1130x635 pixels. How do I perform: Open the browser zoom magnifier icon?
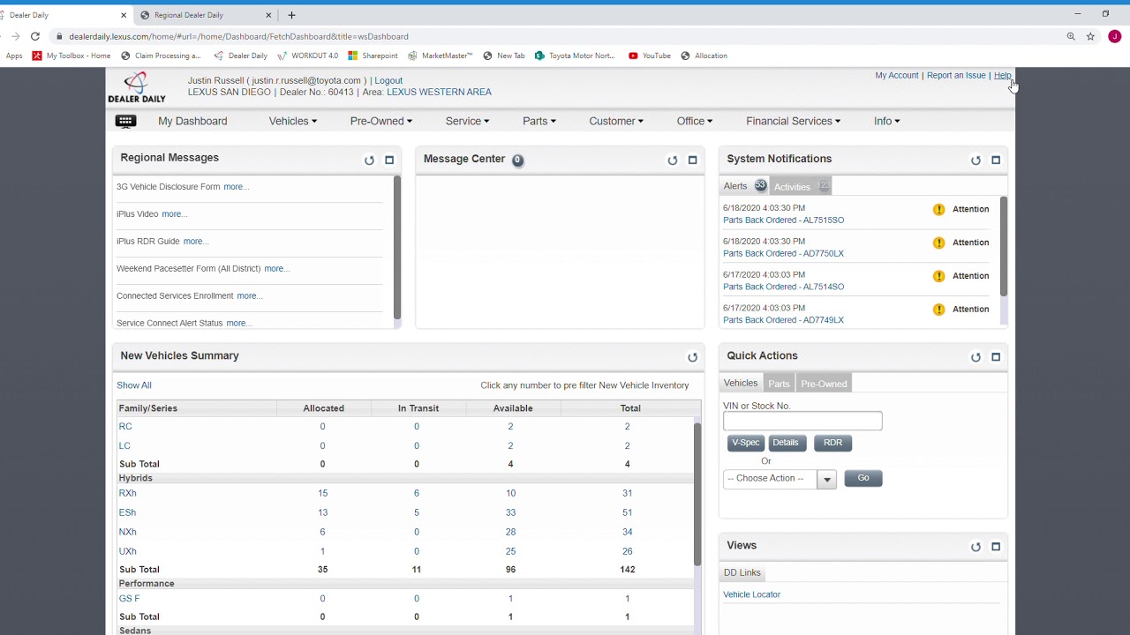coord(1071,36)
